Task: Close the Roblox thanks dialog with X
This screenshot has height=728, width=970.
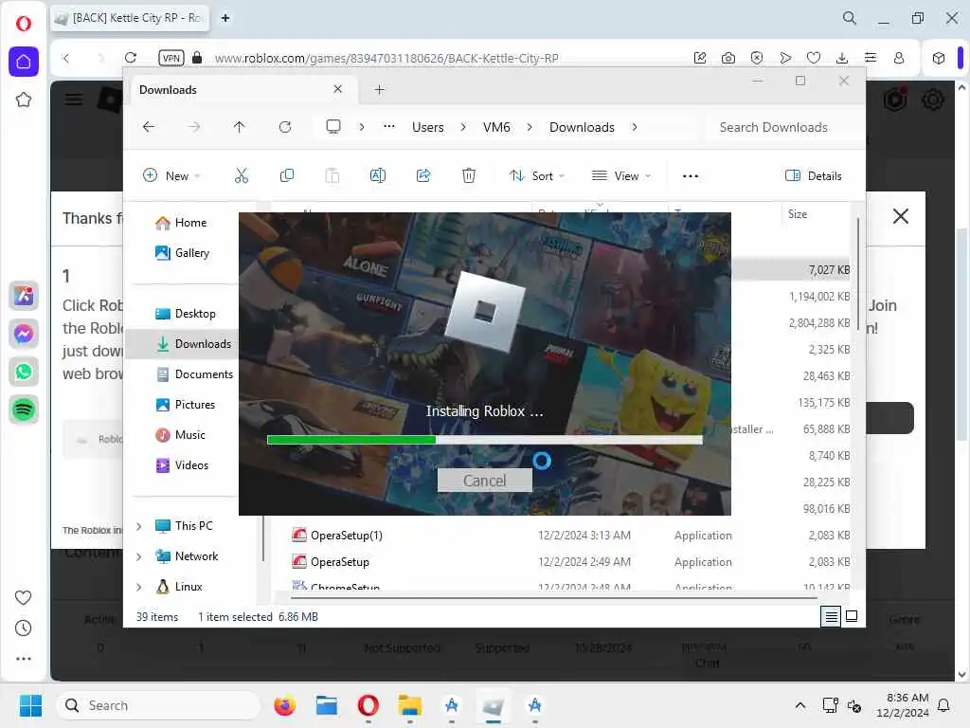Action: [x=901, y=216]
